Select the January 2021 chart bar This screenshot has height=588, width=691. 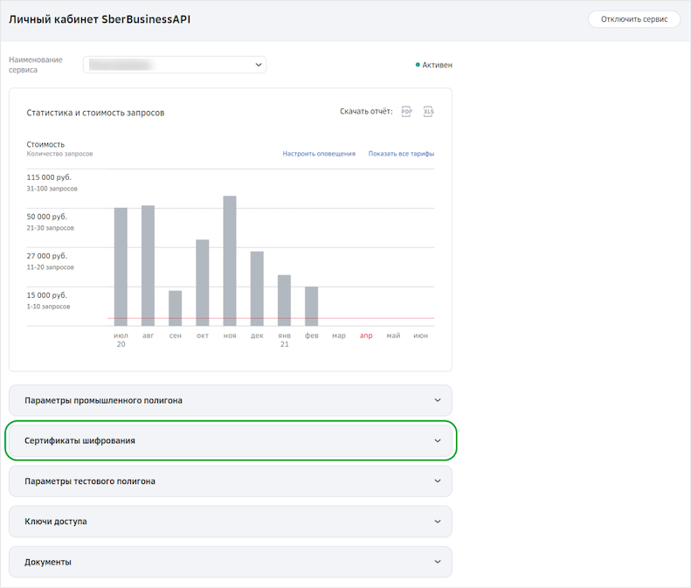click(x=284, y=301)
